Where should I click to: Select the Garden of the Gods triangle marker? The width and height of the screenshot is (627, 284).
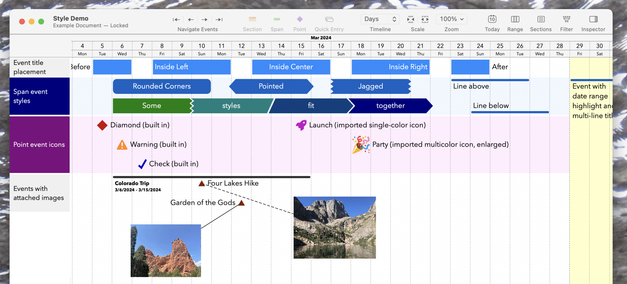[241, 203]
